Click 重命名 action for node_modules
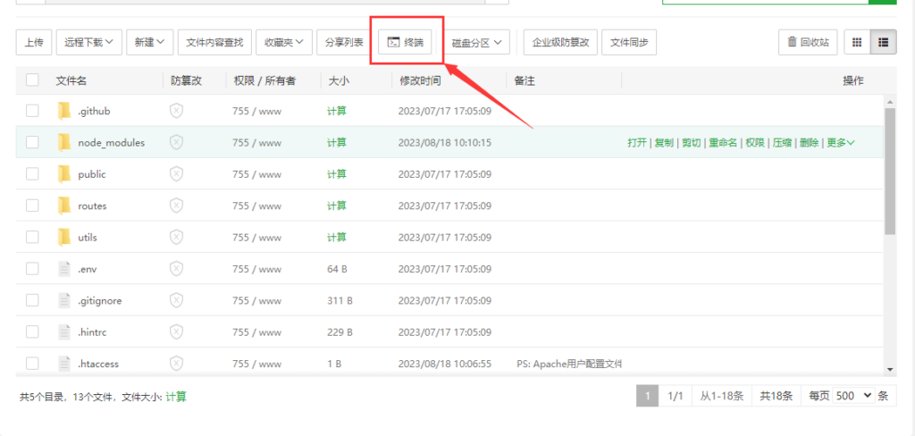This screenshot has width=915, height=436. pos(723,142)
